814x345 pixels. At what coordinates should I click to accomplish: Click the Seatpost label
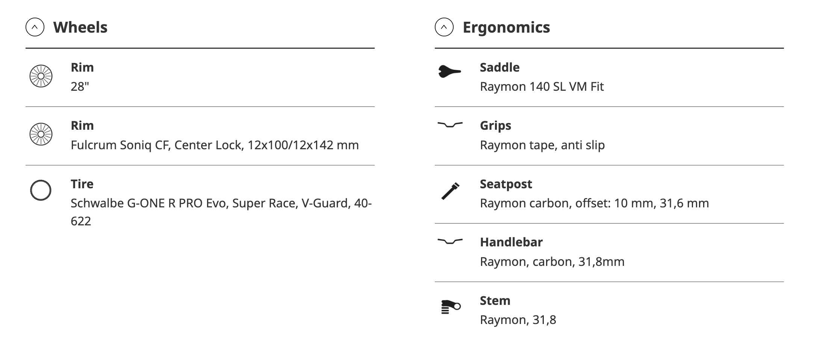pyautogui.click(x=506, y=184)
